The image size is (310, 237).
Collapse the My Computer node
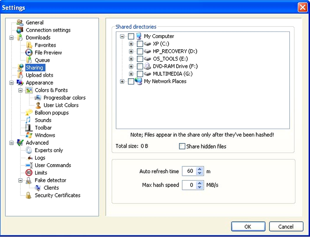[x=122, y=36]
